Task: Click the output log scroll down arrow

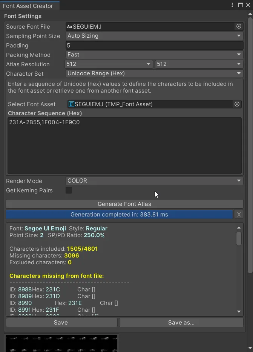Action: (x=239, y=312)
